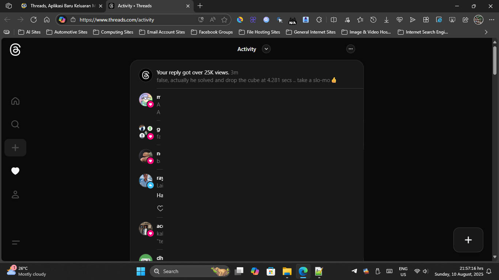This screenshot has height=280, width=499.
Task: Open Edge Settings and more menu
Action: click(x=492, y=20)
